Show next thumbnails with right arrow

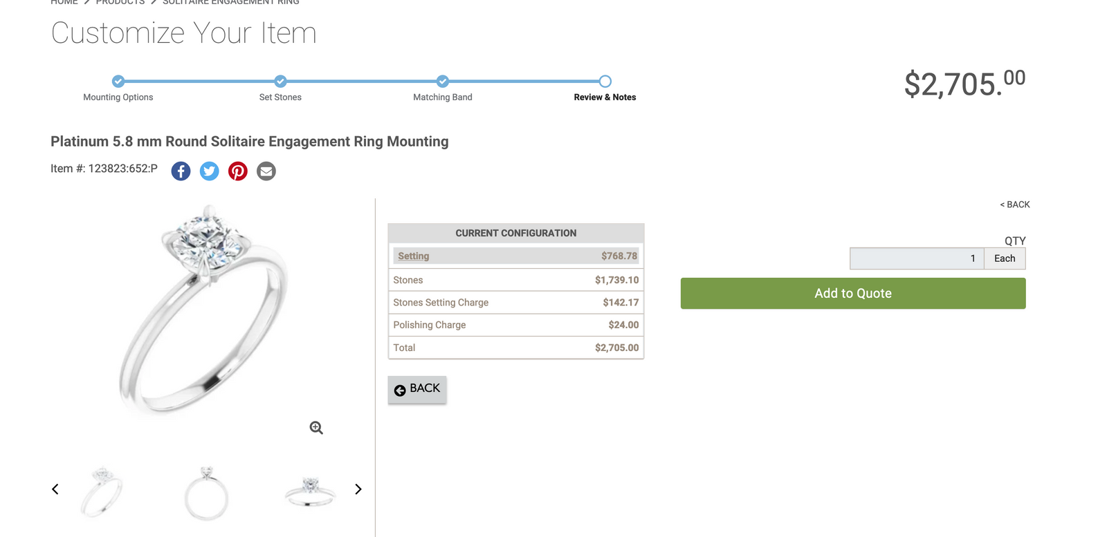(x=358, y=489)
